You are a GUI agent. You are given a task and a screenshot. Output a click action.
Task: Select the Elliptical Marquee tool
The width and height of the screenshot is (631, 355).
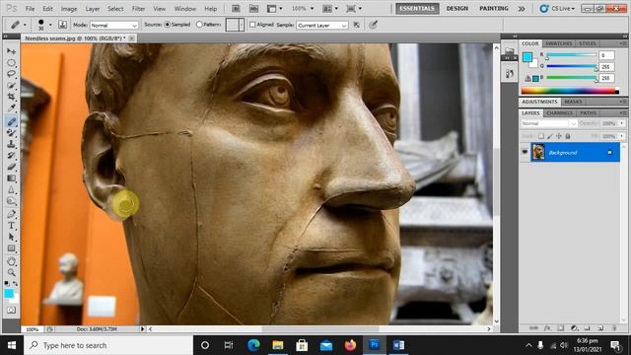click(11, 63)
